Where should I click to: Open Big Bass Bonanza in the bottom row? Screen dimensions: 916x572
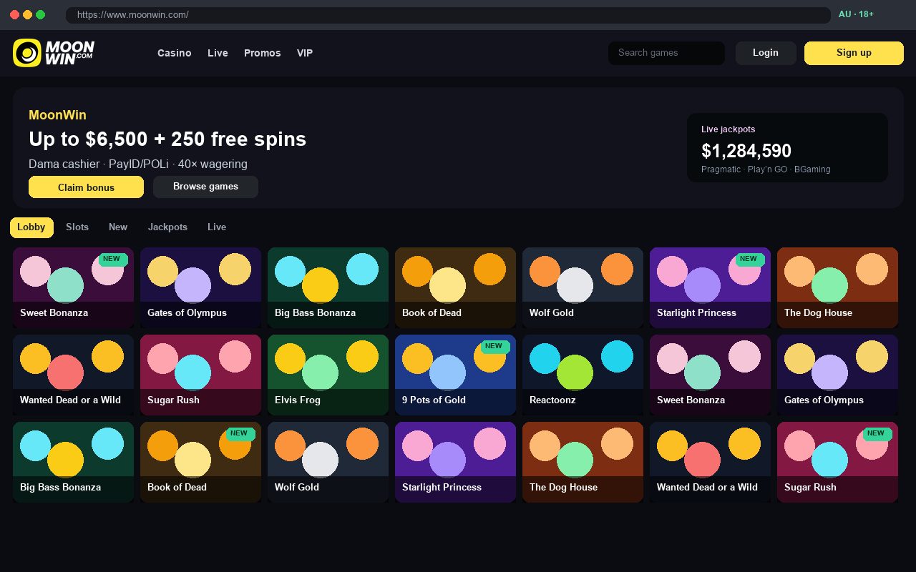(73, 463)
